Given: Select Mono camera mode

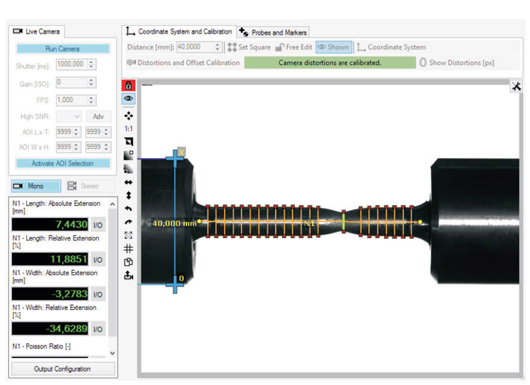Looking at the screenshot, I should click(36, 186).
